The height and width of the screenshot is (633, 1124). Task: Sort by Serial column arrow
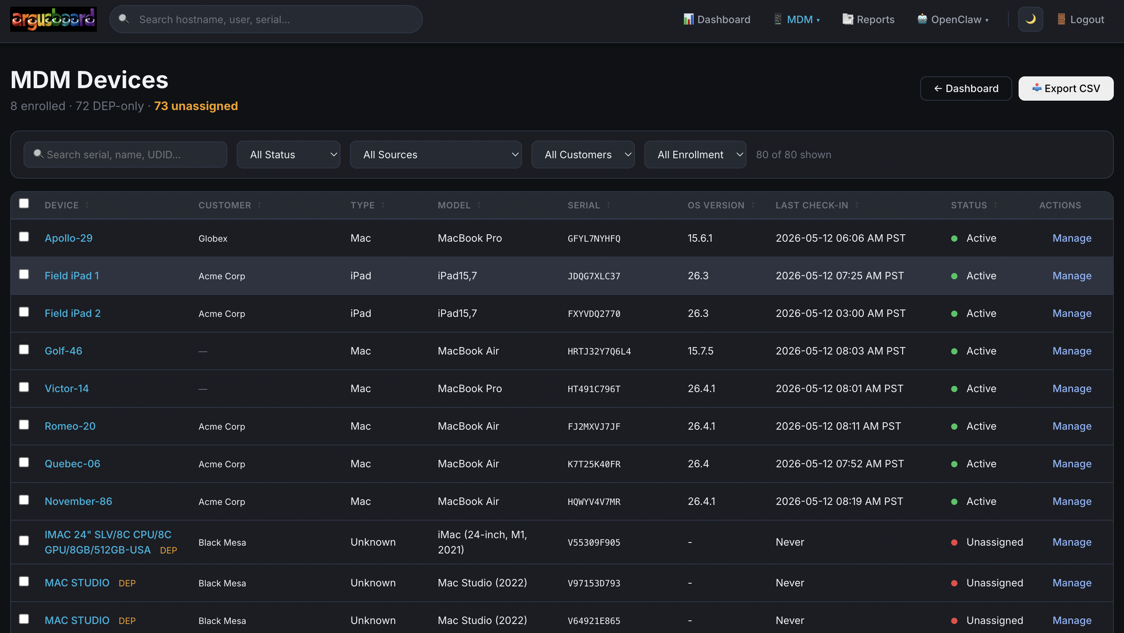coord(609,205)
